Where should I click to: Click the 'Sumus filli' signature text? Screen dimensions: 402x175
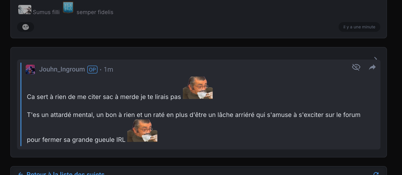[46, 12]
